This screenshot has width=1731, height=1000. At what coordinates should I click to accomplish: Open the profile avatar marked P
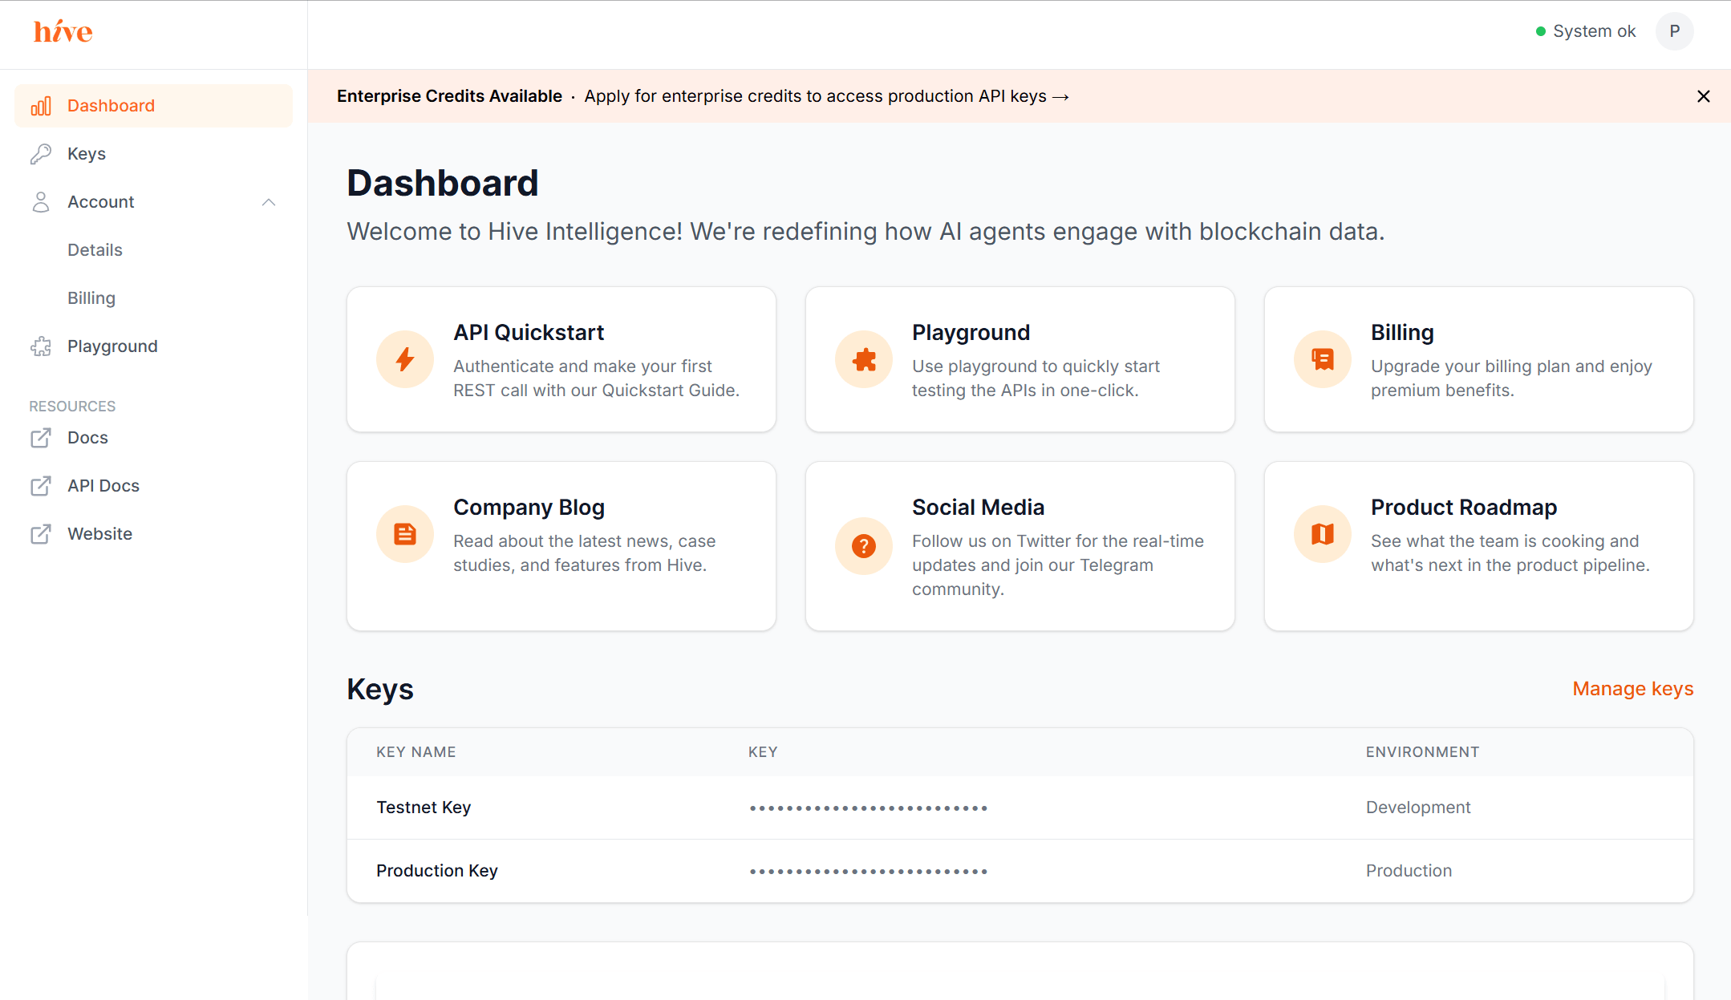tap(1675, 31)
